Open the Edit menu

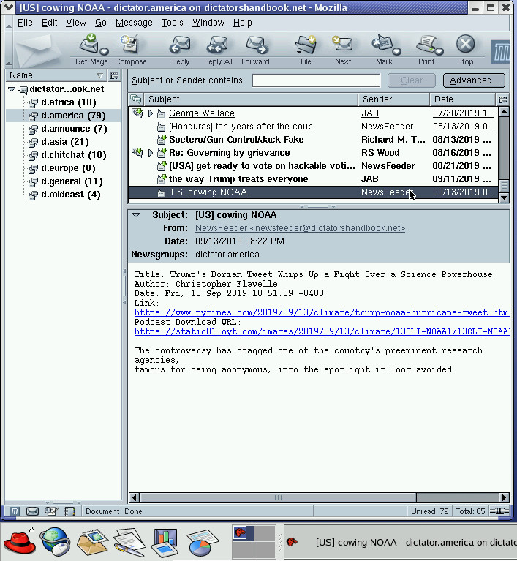[49, 23]
